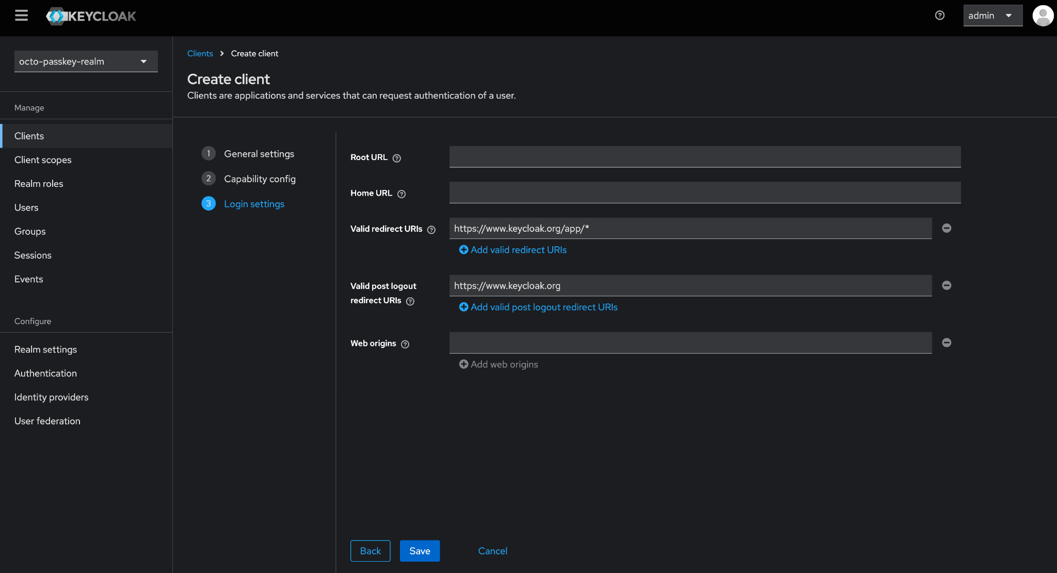Click the user avatar icon
The width and height of the screenshot is (1057, 573).
[1043, 15]
